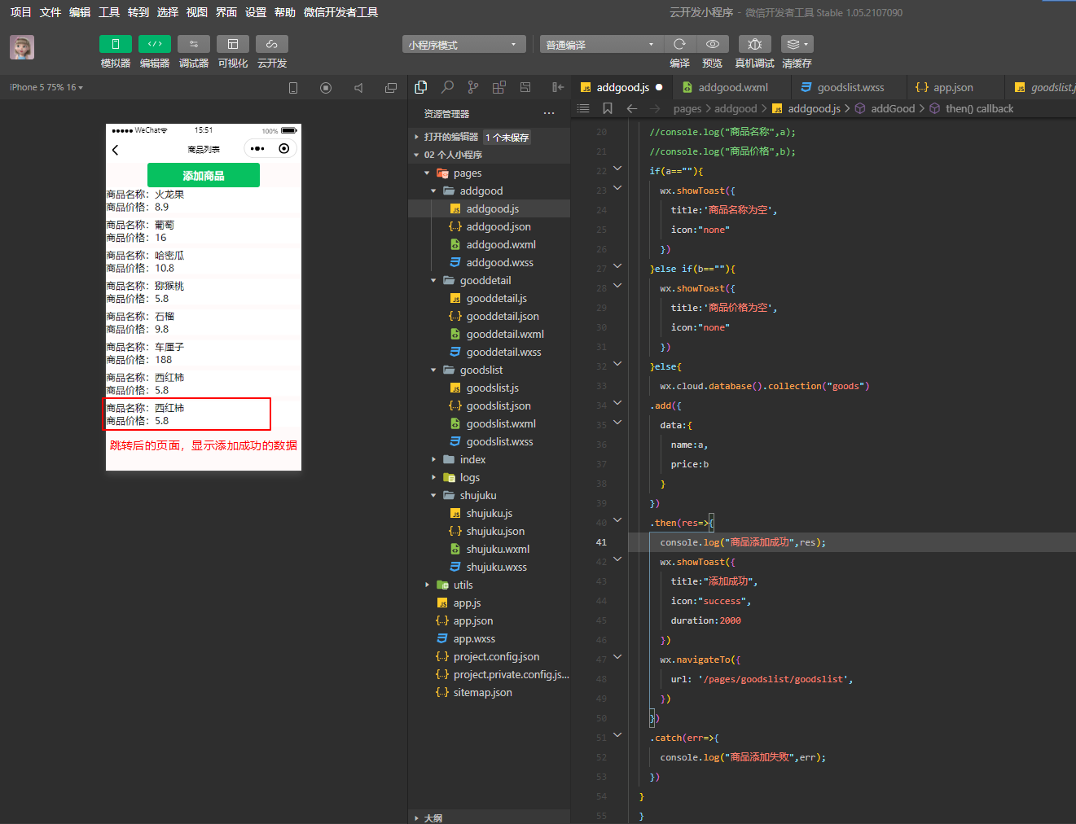Click the unsaved dot on addgood.js tab
This screenshot has width=1076, height=824.
tap(659, 87)
